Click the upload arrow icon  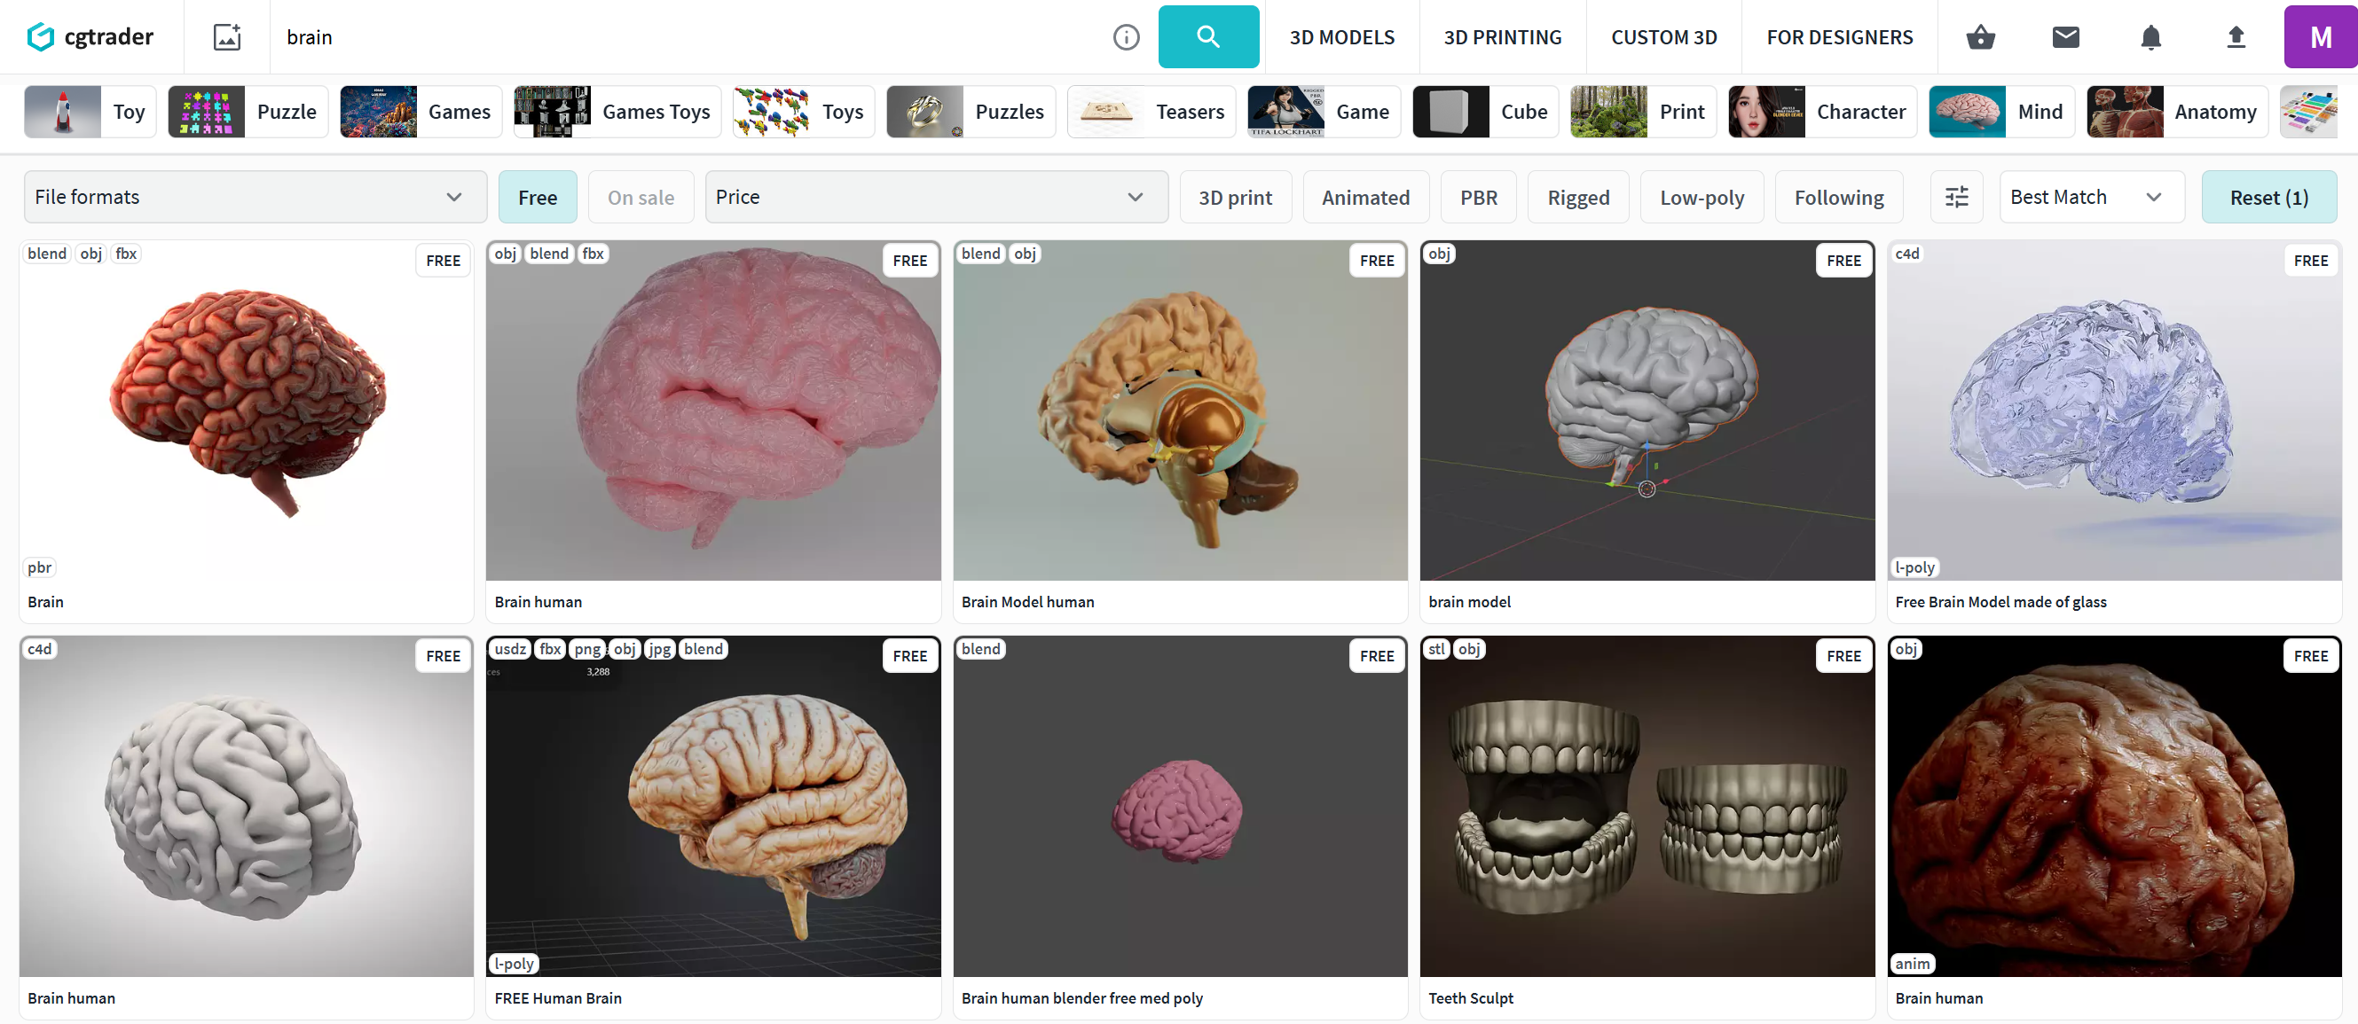coord(2236,37)
